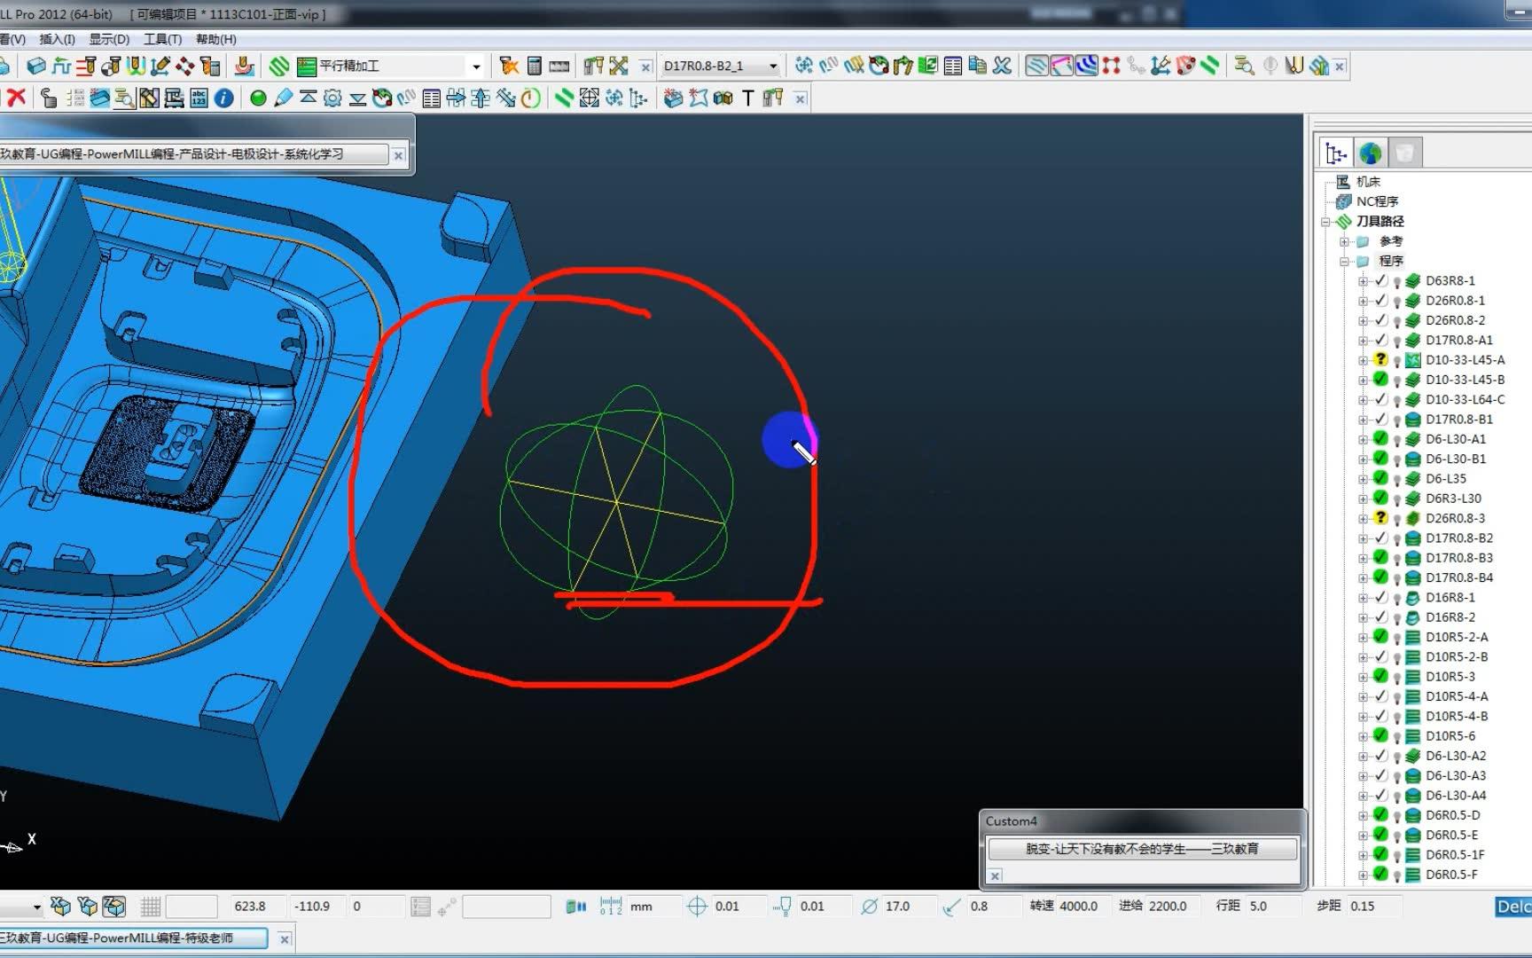Click the block model icon
The width and height of the screenshot is (1532, 958).
[x=35, y=66]
